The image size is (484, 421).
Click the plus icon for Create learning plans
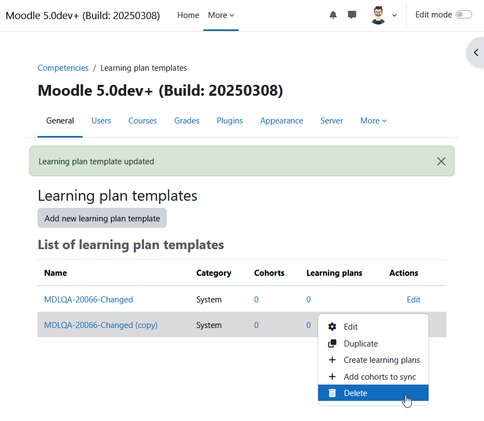(332, 360)
